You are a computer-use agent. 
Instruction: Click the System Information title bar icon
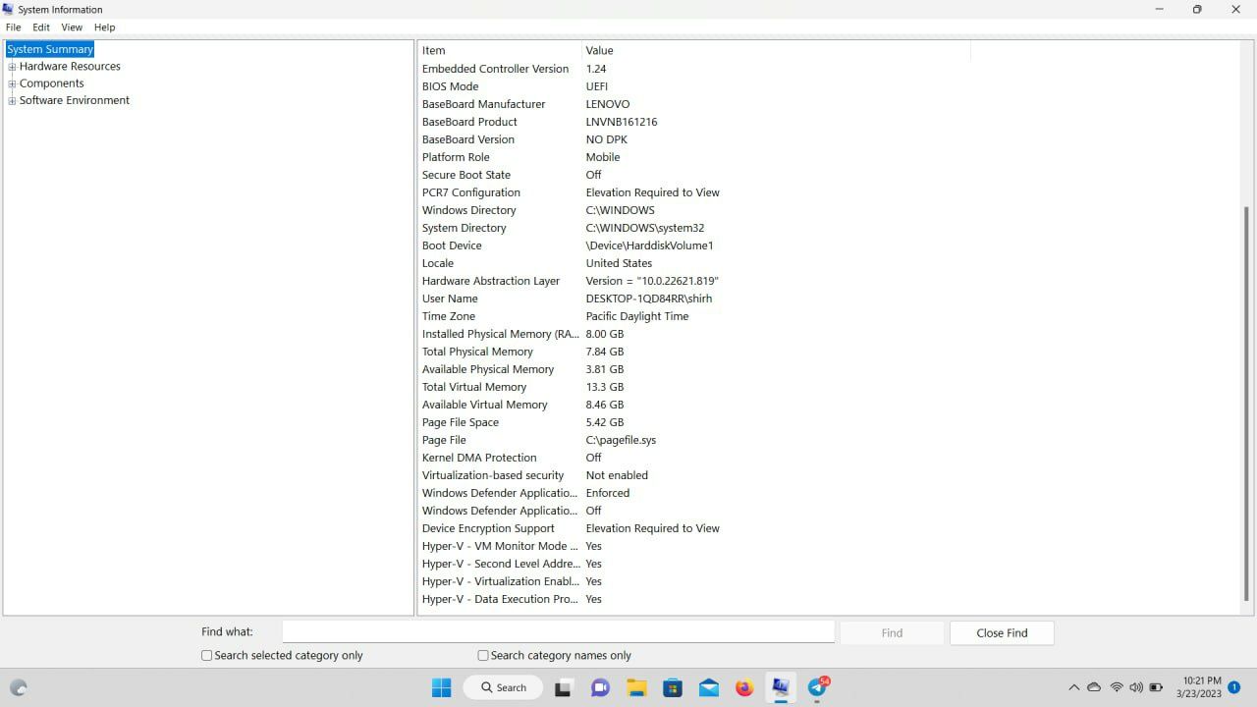(x=9, y=9)
